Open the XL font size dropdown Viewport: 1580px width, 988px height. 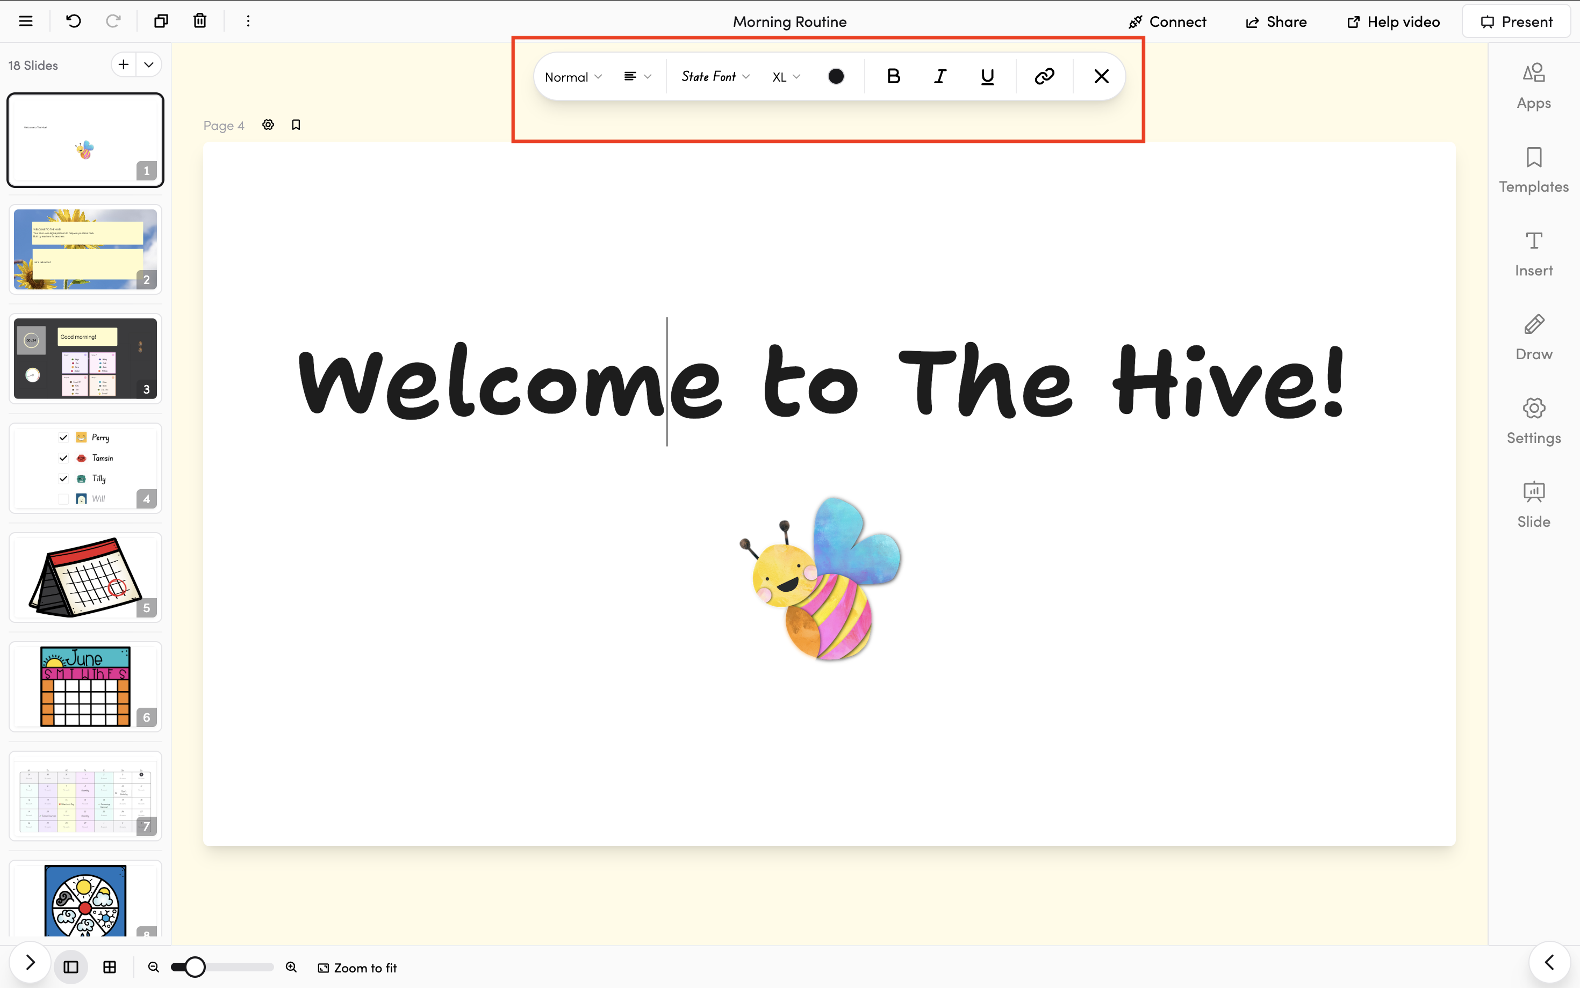click(786, 77)
